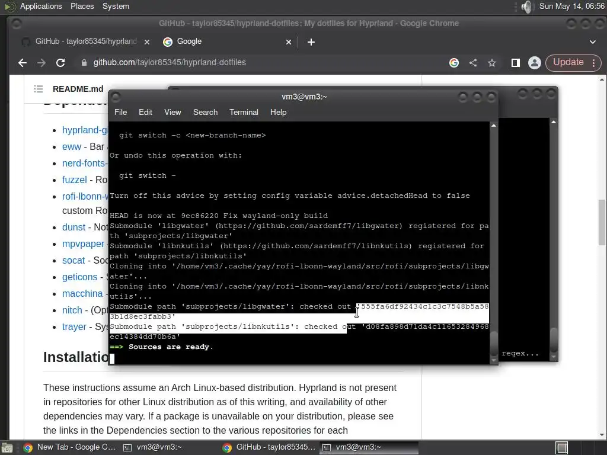Viewport: 607px width, 455px height.
Task: Open README table of contents icon
Action: coord(39,89)
